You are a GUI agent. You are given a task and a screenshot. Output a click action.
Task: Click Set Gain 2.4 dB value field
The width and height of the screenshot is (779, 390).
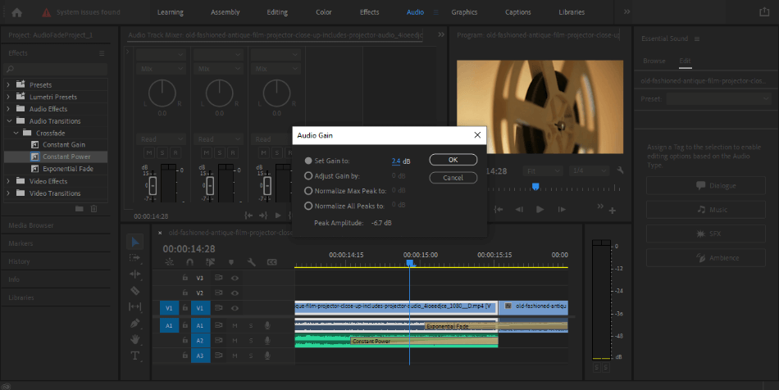[396, 161]
